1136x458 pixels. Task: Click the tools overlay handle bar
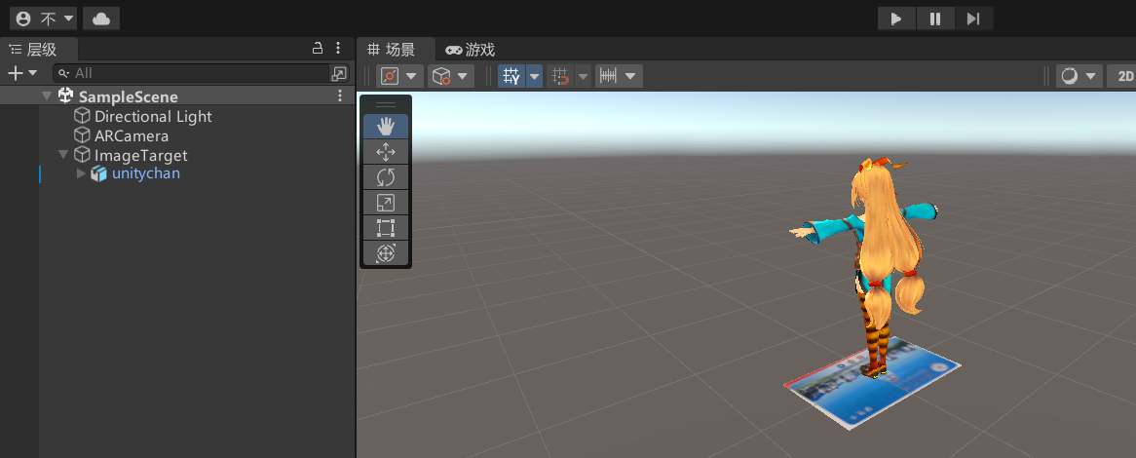386,104
